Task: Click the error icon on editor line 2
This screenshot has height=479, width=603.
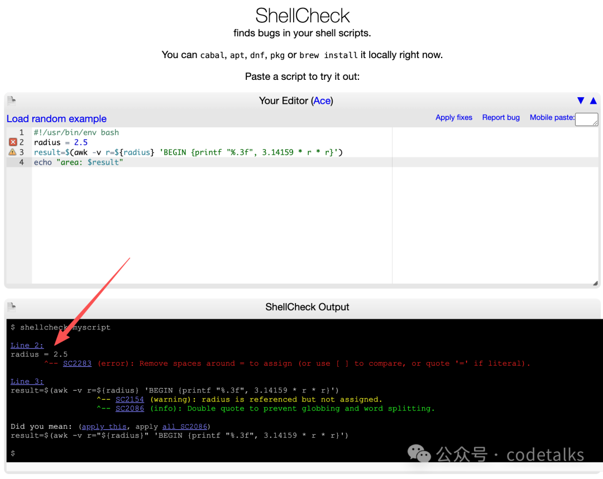Action: pos(13,142)
